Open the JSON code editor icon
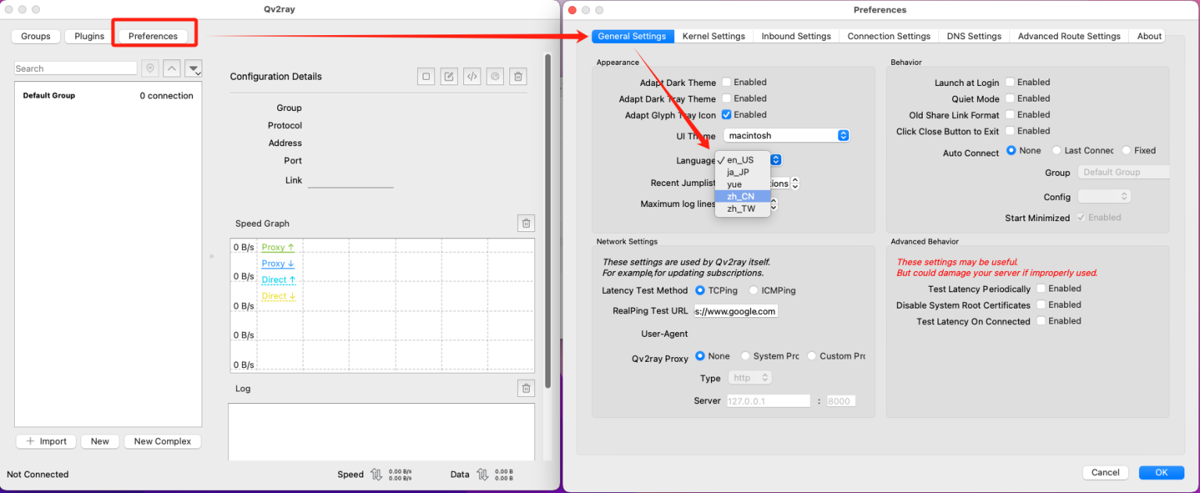1200x493 pixels. pos(471,77)
